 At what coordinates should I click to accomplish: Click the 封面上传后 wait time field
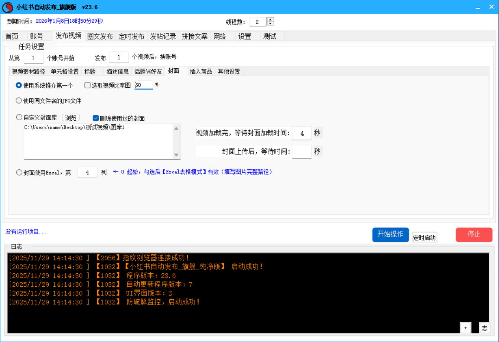(x=301, y=152)
